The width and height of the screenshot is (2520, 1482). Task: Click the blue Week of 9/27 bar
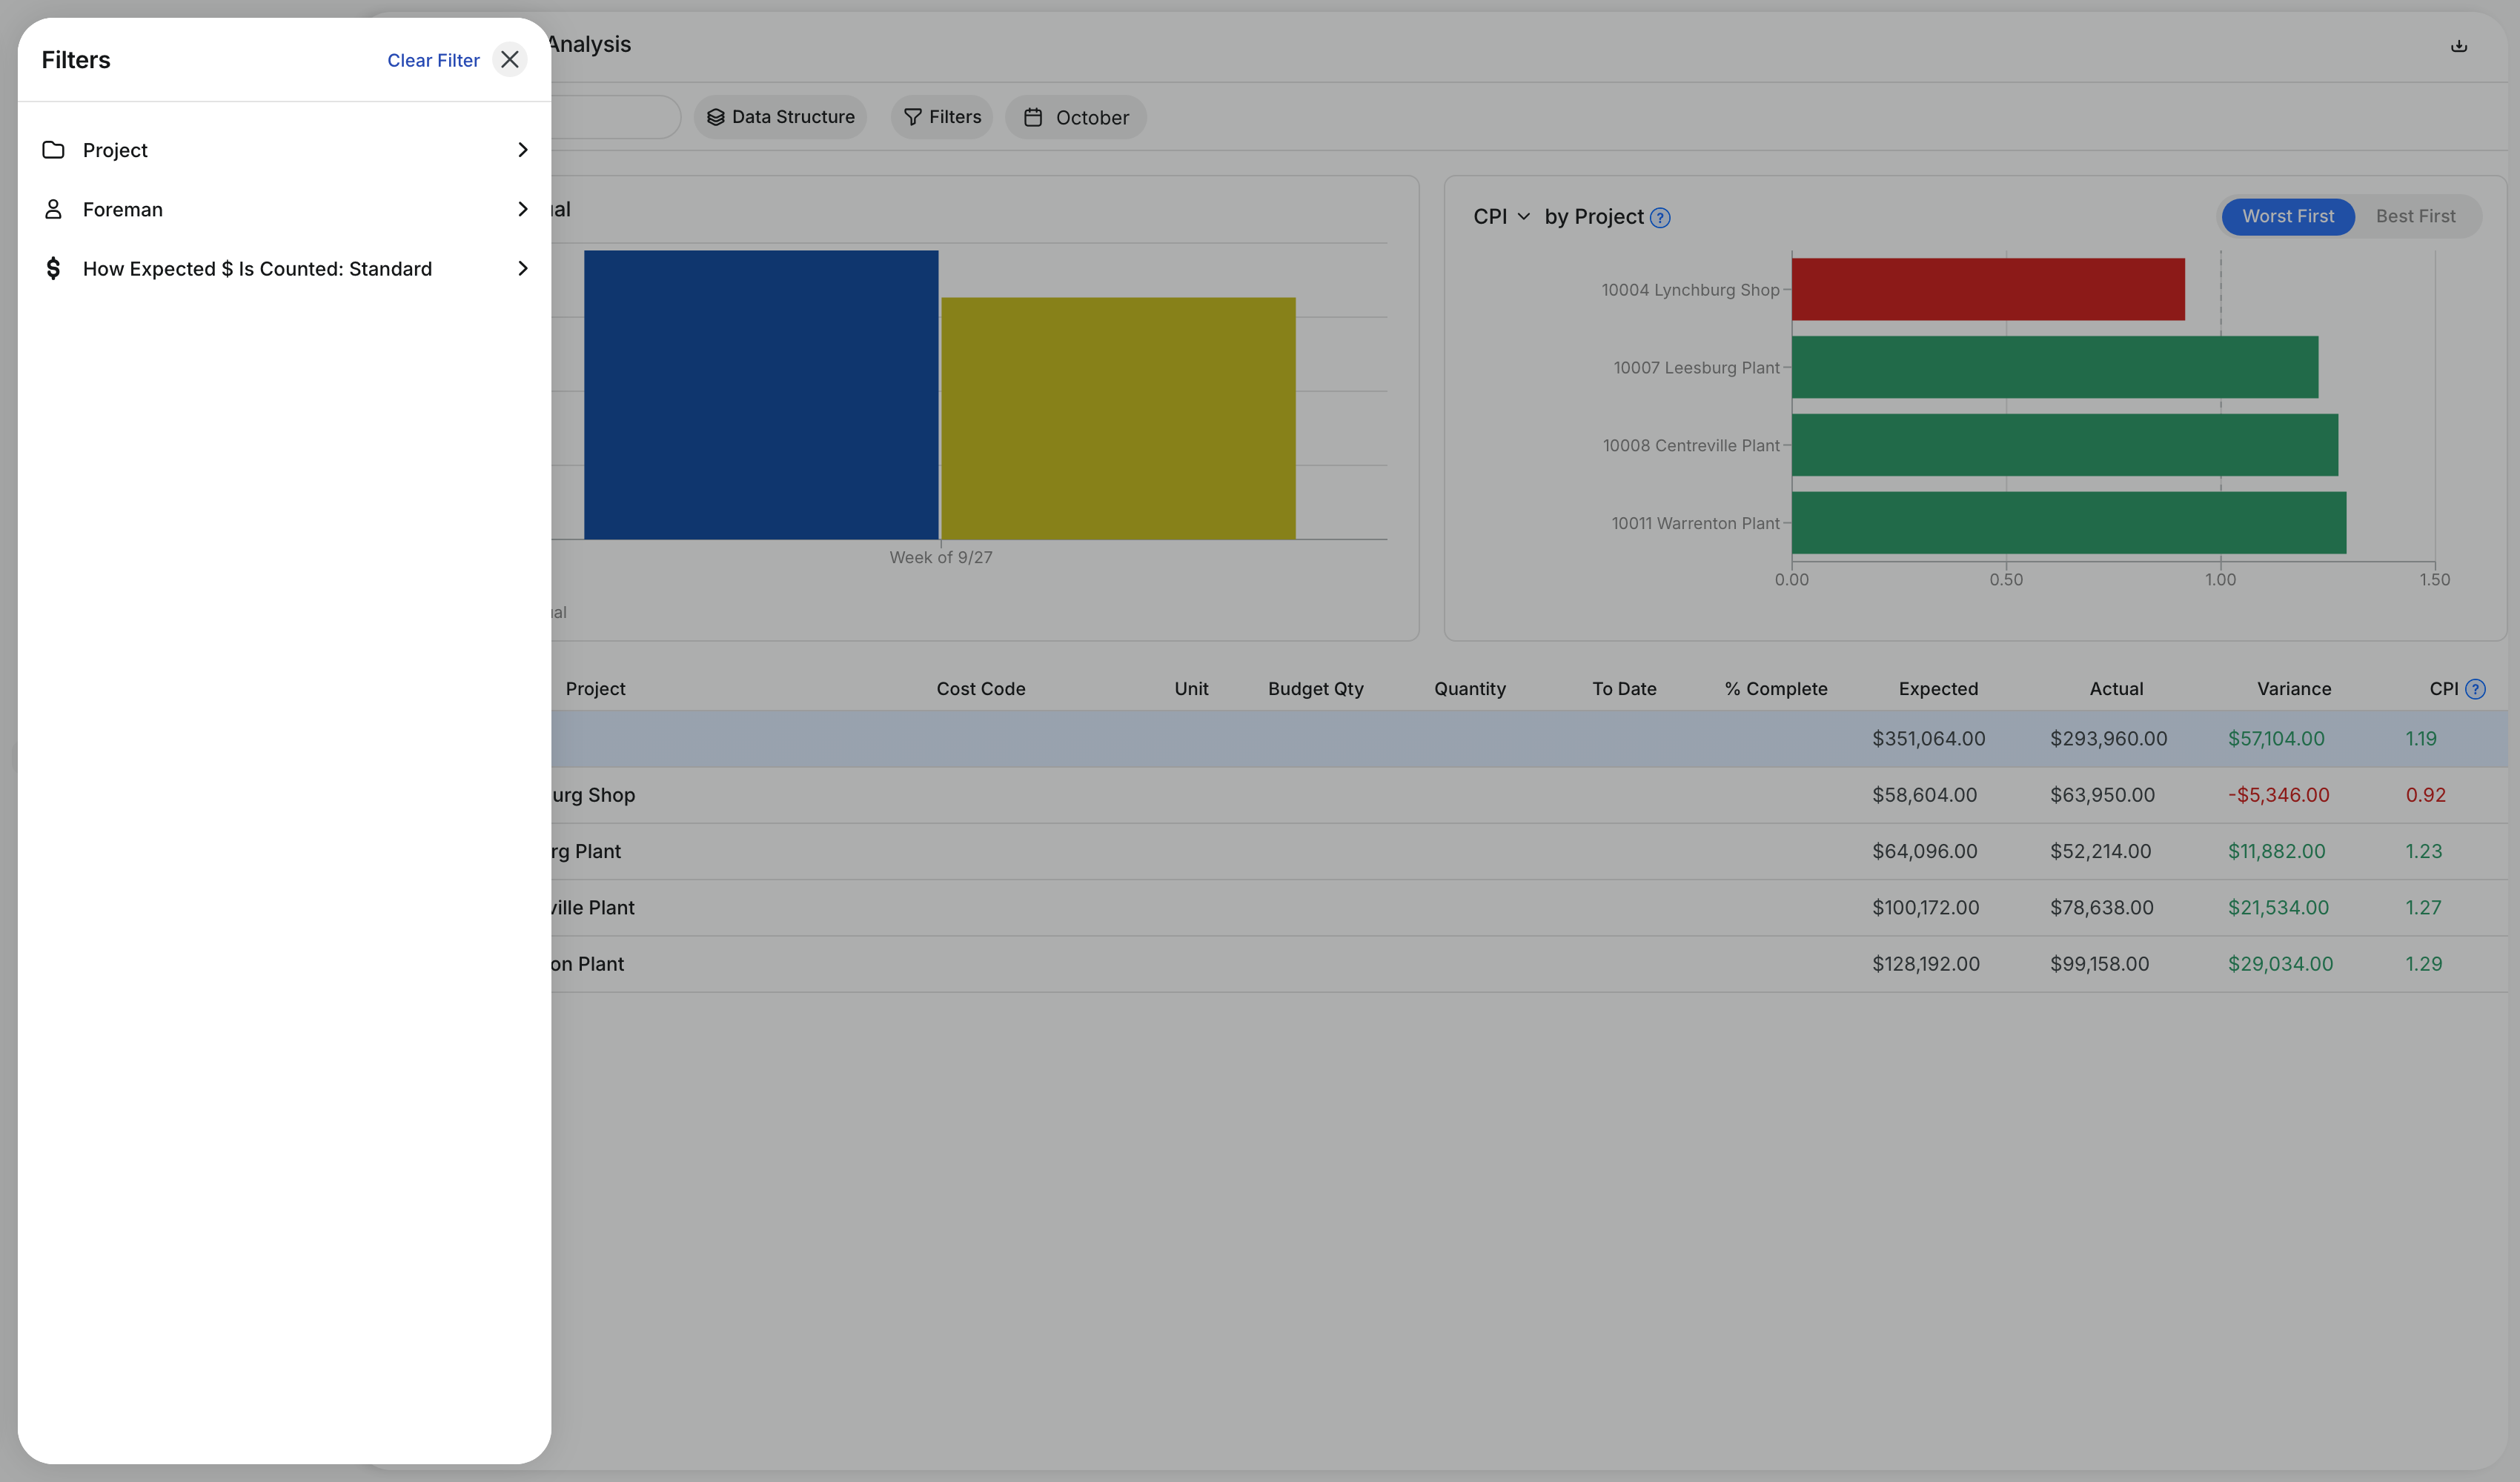point(761,395)
